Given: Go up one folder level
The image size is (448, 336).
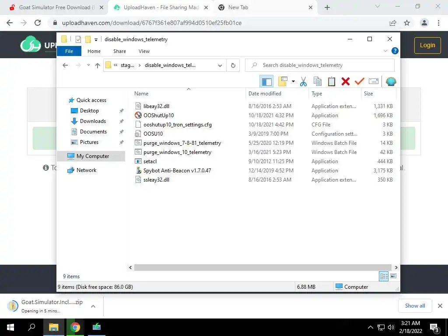Looking at the screenshot, I should click(98, 66).
